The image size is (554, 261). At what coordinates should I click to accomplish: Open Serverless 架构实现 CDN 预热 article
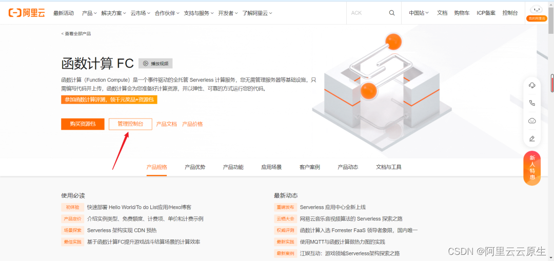(122, 230)
